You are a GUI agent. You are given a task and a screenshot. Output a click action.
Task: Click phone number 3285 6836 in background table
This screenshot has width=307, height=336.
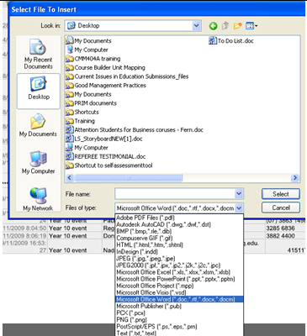[280, 228]
